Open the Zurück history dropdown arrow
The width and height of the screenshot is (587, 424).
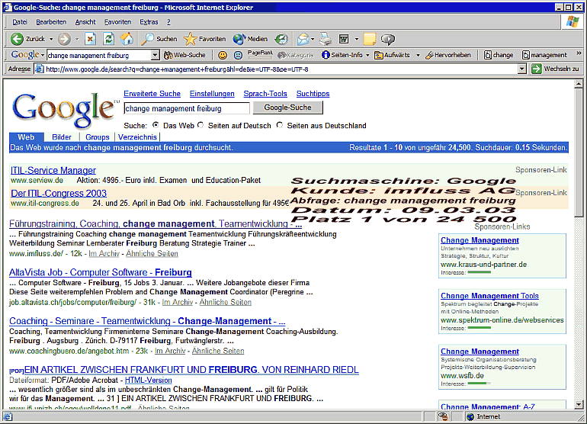[x=51, y=39]
